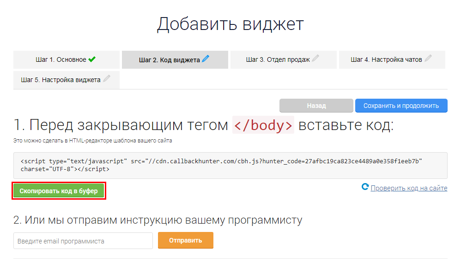Go to Шаг 4. Настройка чатов tab
Image resolution: width=467 pixels, height=261 pixels.
[392, 60]
